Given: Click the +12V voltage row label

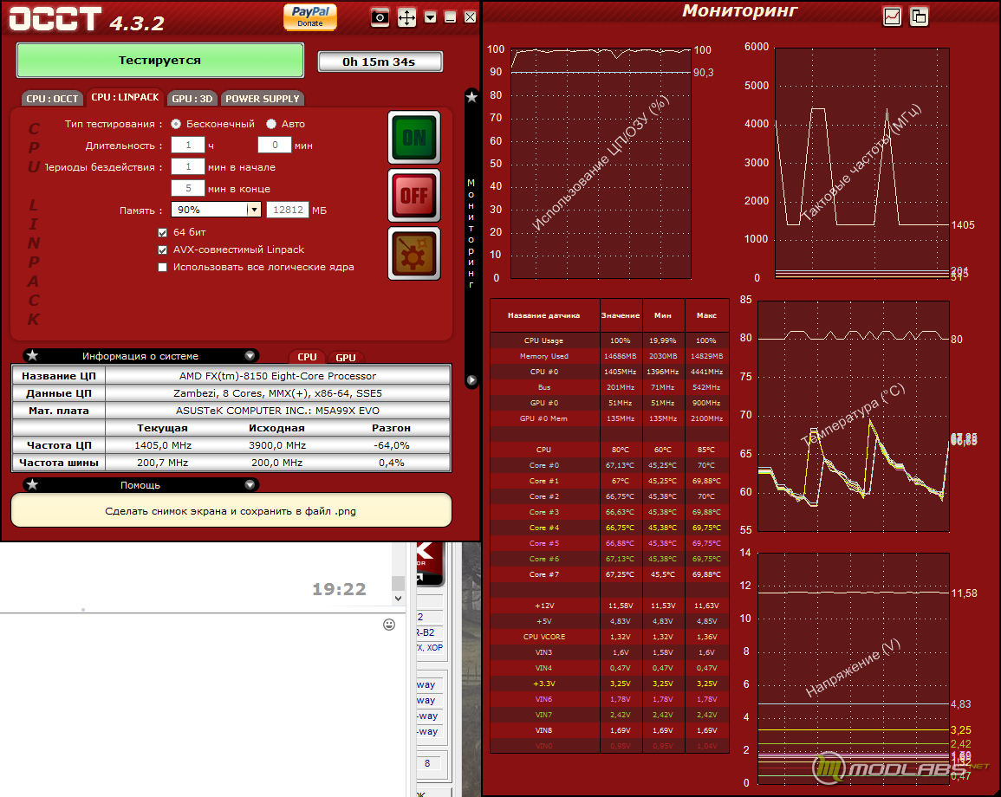Looking at the screenshot, I should coord(544,606).
